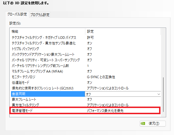Select バーチャル リアリティ - 可変レート スーパーサンプリング row
Viewport: 174px width, 135px height.
86,60
